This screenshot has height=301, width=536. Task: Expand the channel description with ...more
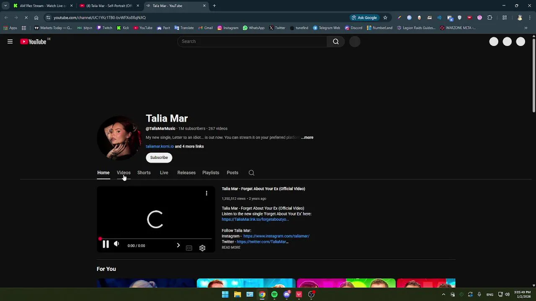(x=307, y=138)
